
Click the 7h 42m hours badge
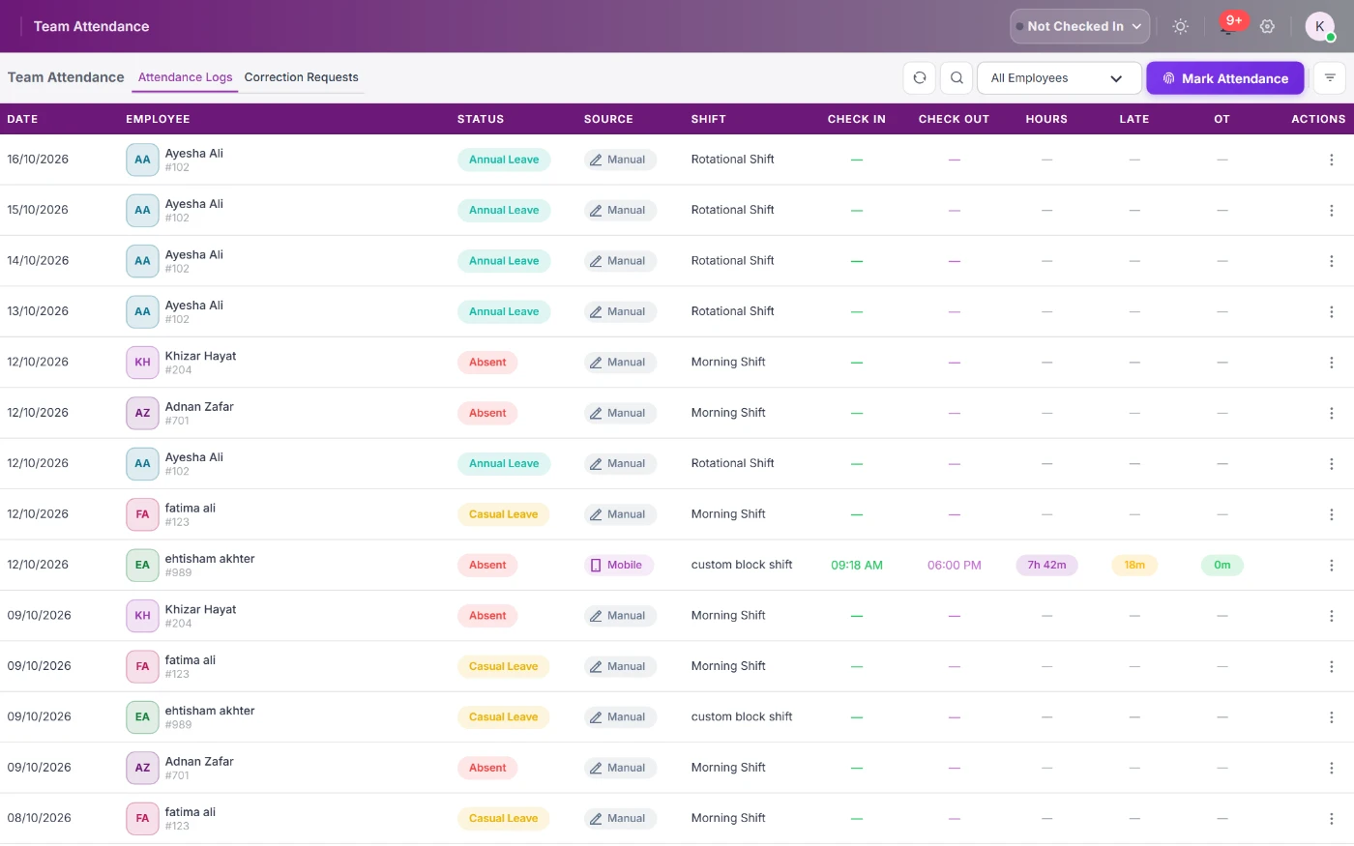point(1046,566)
